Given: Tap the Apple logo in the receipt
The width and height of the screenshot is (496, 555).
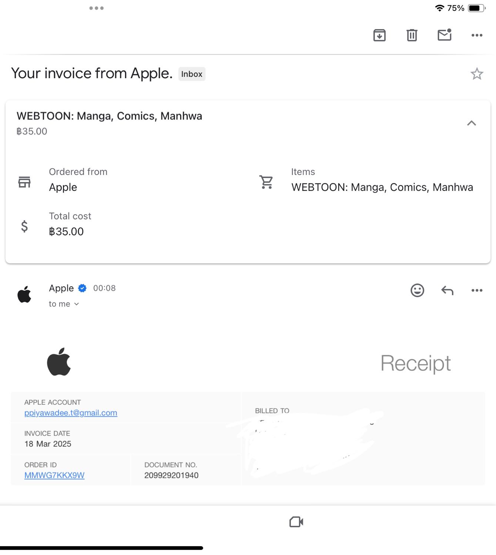Looking at the screenshot, I should point(59,361).
